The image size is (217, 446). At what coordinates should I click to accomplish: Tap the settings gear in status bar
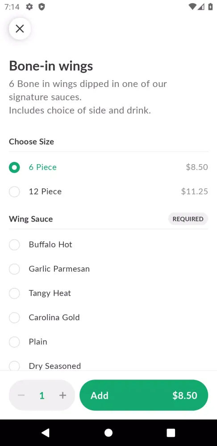tap(29, 7)
